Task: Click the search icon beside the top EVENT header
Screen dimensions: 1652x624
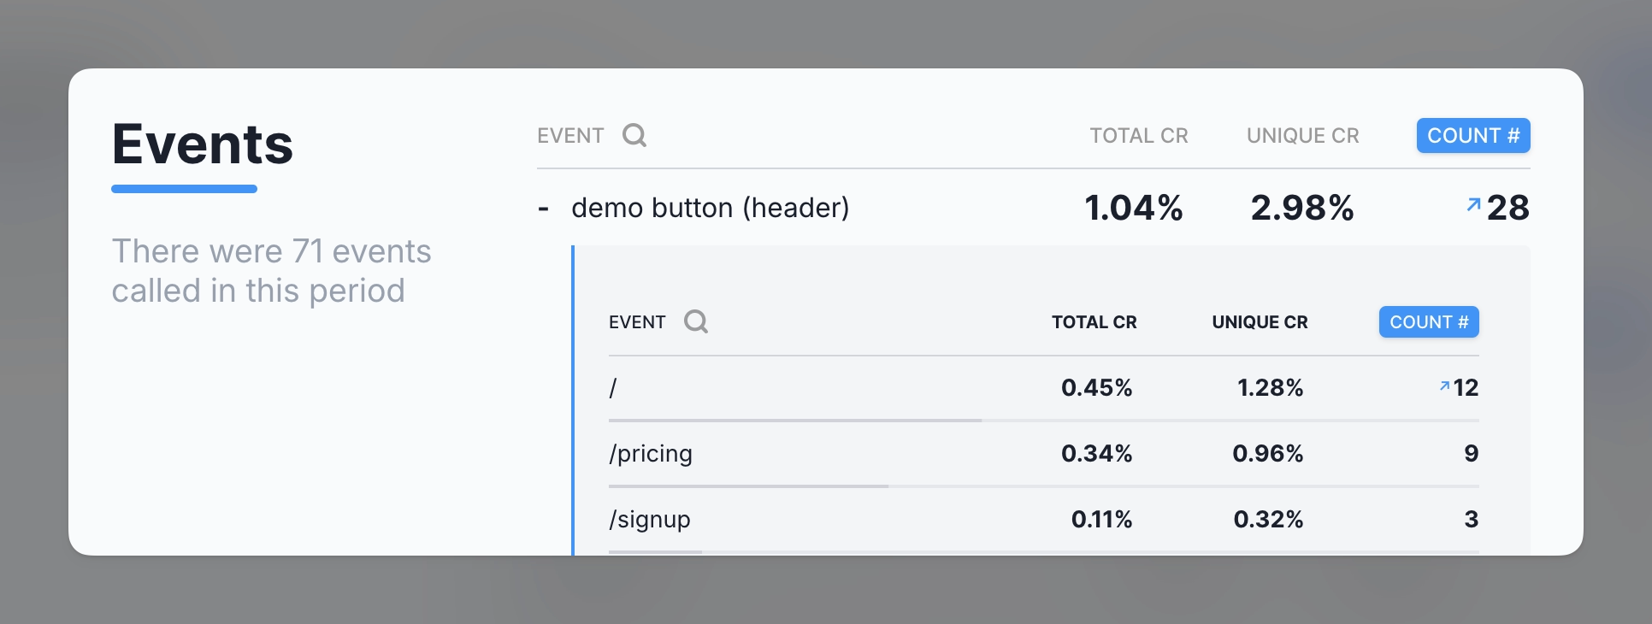Action: [634, 135]
